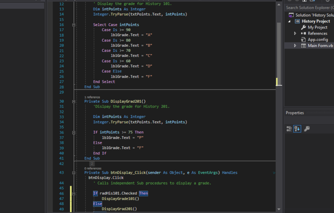334x213 pixels.
Task: Click the wrench icon next to My Project
Action: 304,27
